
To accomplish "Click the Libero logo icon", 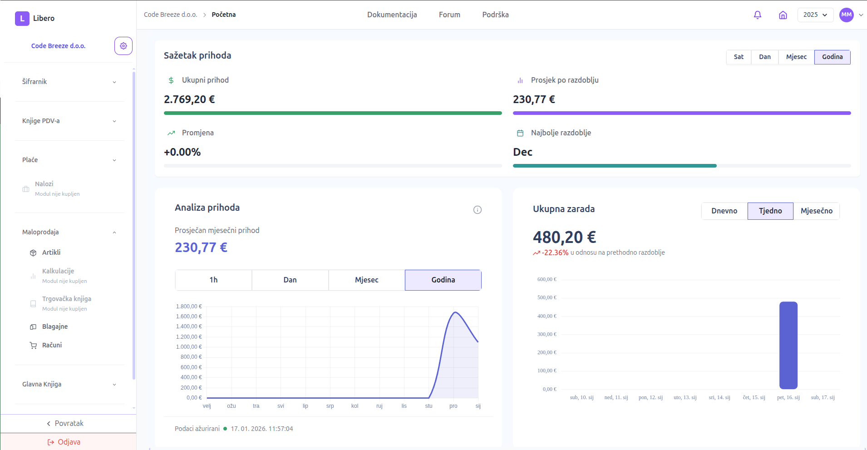I will pos(22,19).
